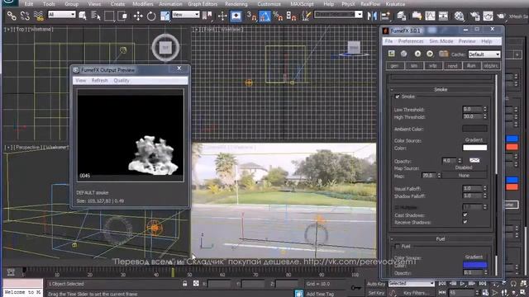
Task: Click fuel Color blue swatch
Action: [x=474, y=266]
